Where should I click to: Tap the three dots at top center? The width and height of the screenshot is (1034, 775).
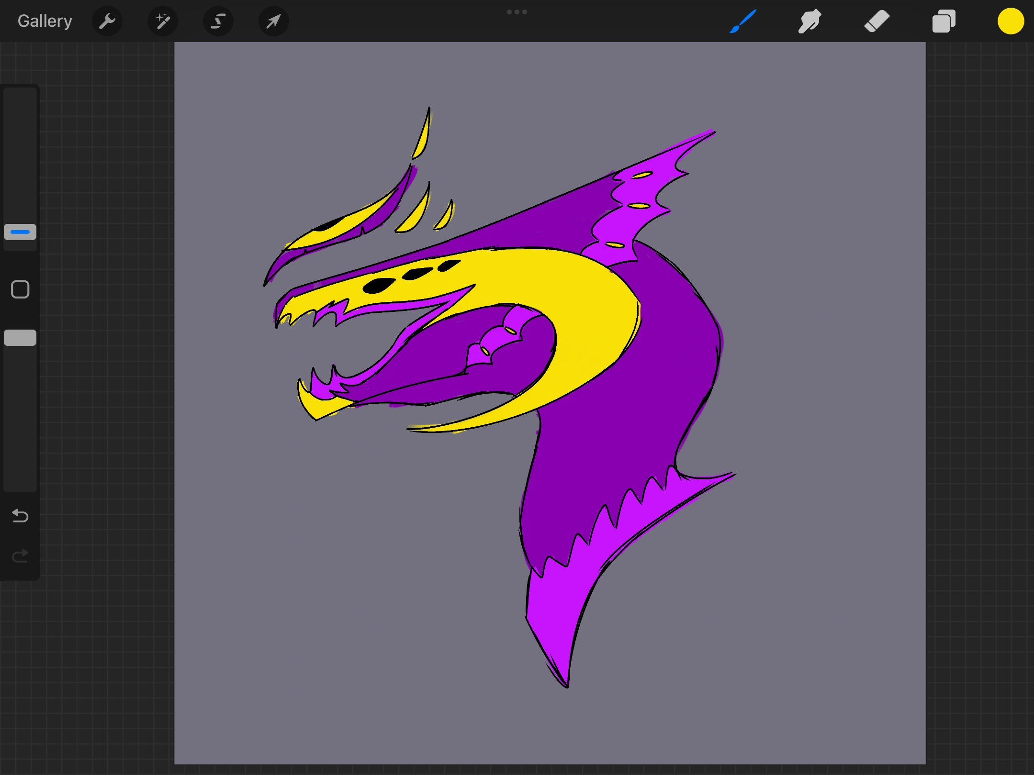(517, 12)
